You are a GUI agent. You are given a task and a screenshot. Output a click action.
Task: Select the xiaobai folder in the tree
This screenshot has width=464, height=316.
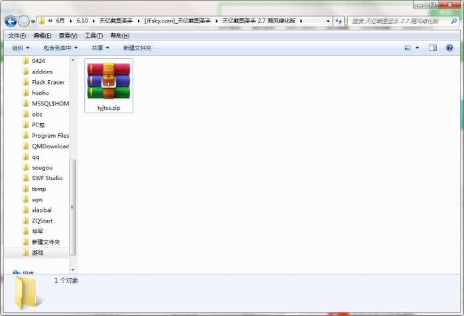point(41,210)
